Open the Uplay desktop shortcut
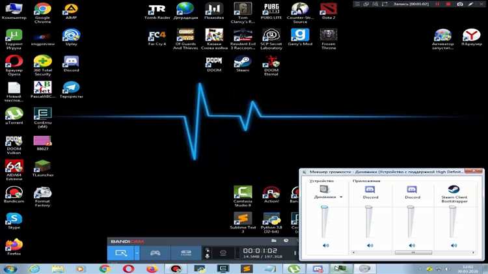 tap(72, 37)
